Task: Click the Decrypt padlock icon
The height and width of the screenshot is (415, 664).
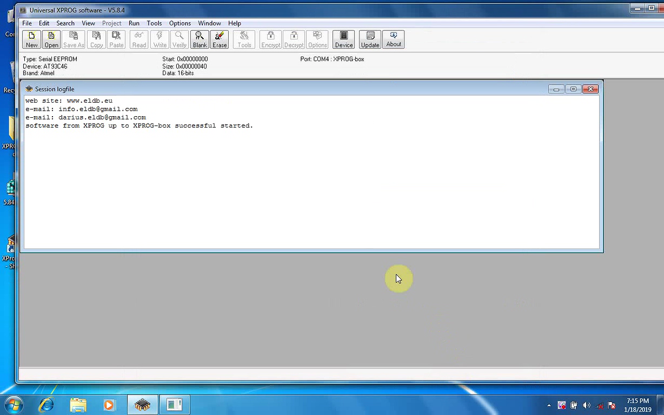Action: [x=294, y=39]
